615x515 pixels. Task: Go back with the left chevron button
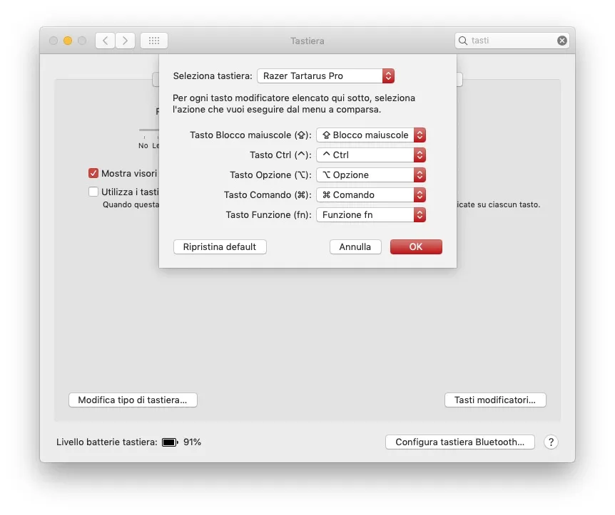(105, 41)
